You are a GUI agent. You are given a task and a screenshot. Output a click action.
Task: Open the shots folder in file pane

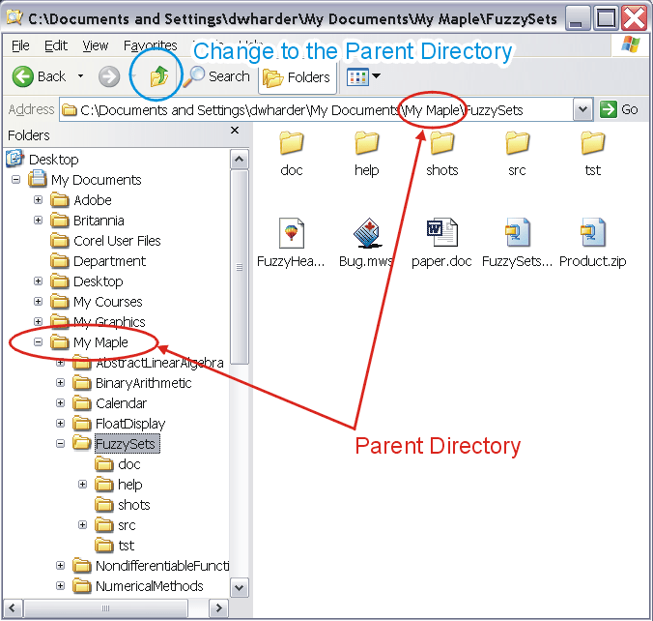pos(441,154)
